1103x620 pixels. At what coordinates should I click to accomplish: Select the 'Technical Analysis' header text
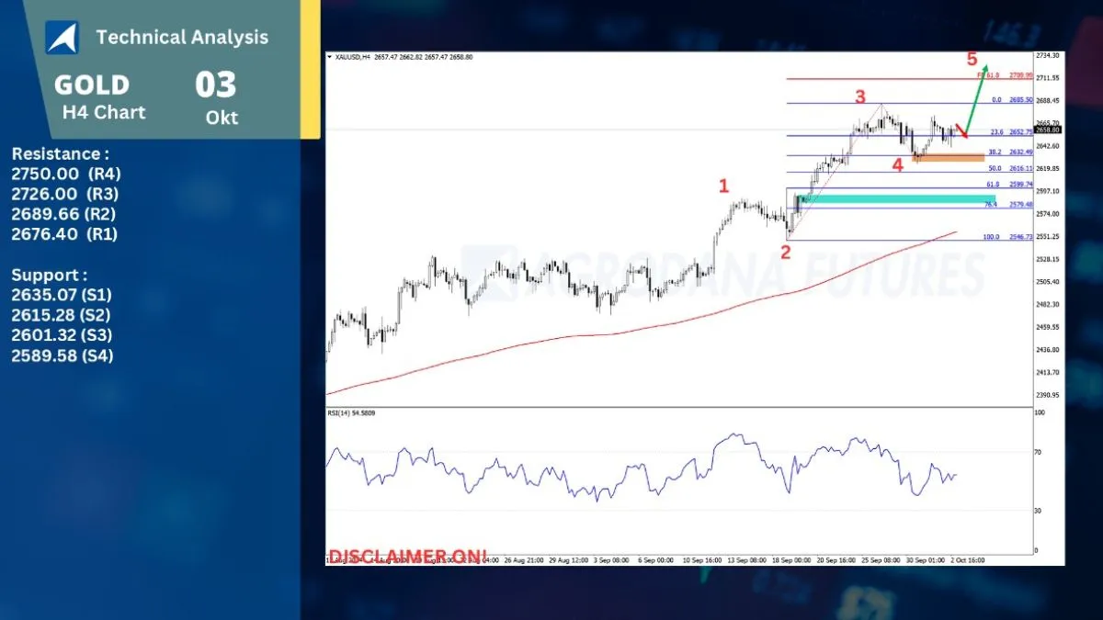[x=182, y=38]
